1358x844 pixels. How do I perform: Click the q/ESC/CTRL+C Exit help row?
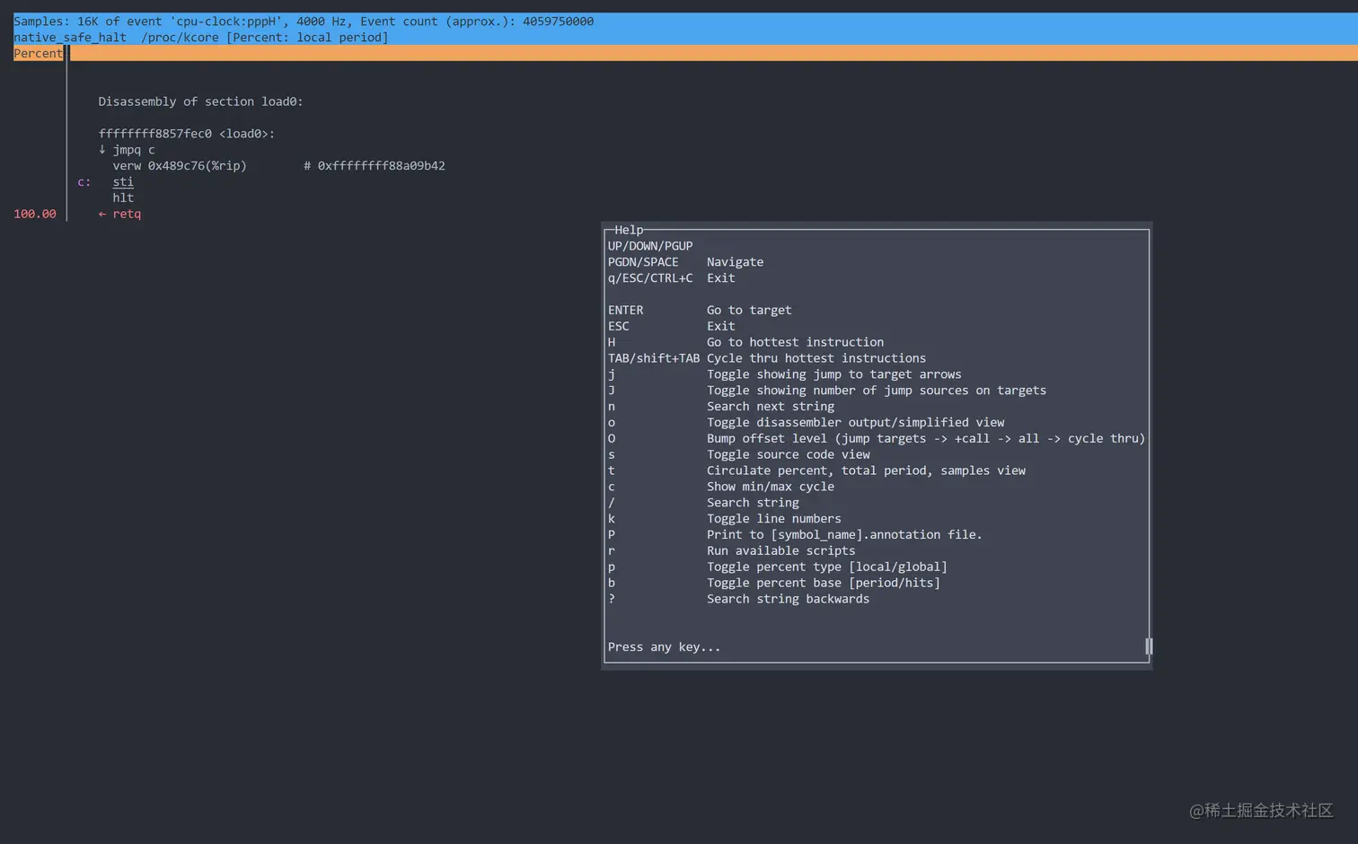[x=672, y=278]
